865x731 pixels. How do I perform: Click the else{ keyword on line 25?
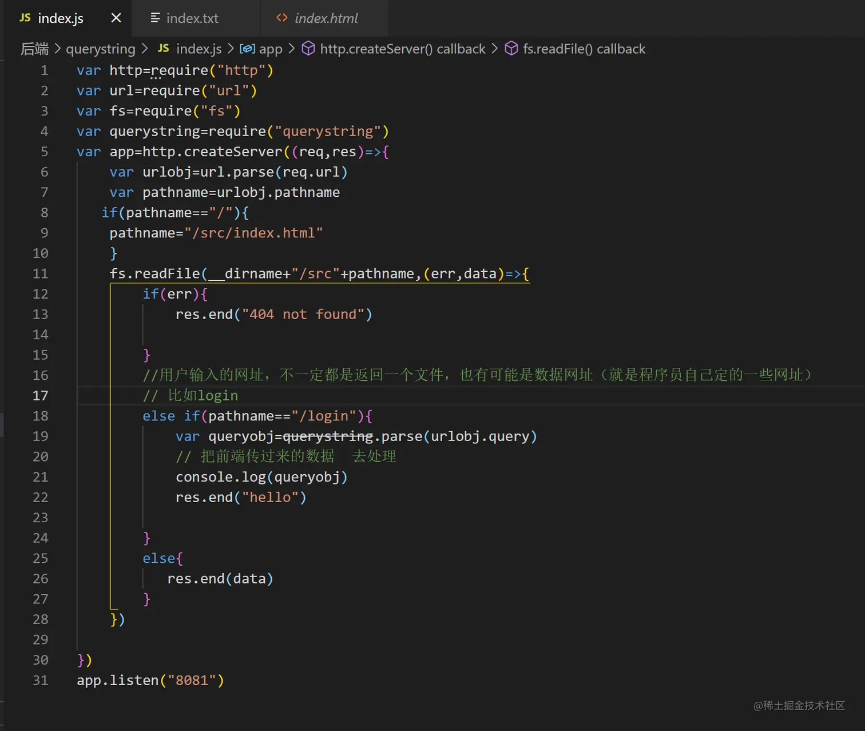[162, 558]
